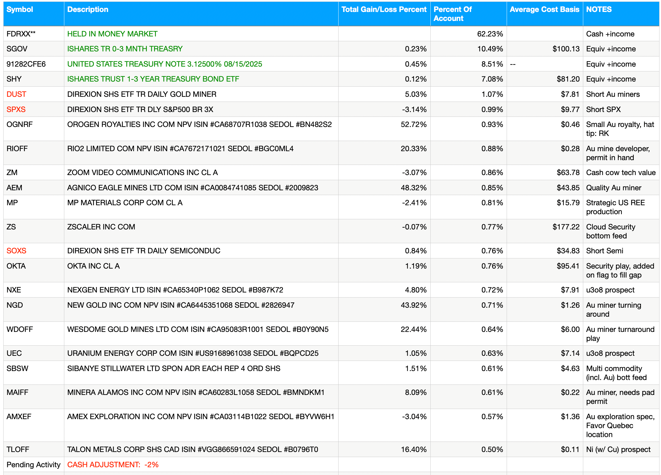This screenshot has width=661, height=475.
Task: Select the Ni (w/ Cu) prospect note
Action: [618, 449]
